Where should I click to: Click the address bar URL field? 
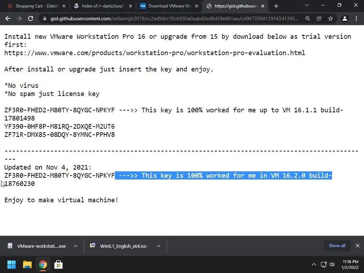click(174, 18)
